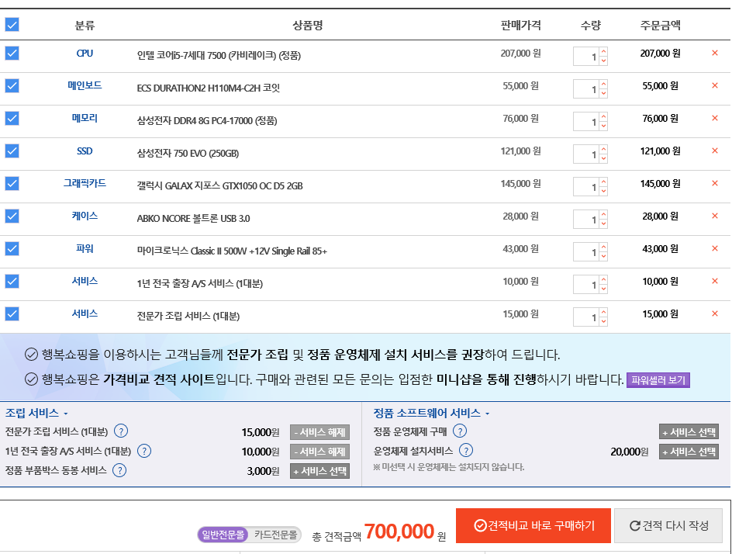Image resolution: width=732 pixels, height=554 pixels.
Task: Click help icon for 1년 전국 출장 A/S
Action: [144, 452]
